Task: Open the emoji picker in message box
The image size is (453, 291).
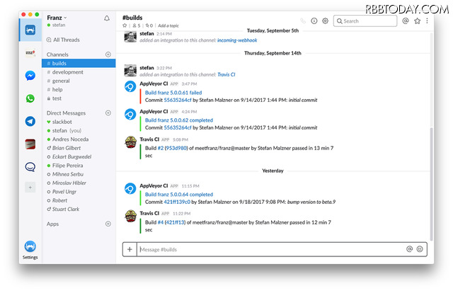Action: (x=420, y=249)
